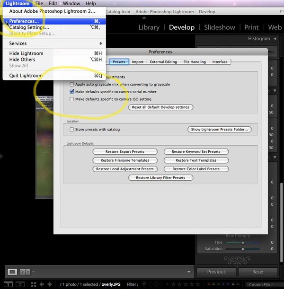Open Grid view icon in filmstrip bar
The width and height of the screenshot is (284, 289).
coord(34,284)
